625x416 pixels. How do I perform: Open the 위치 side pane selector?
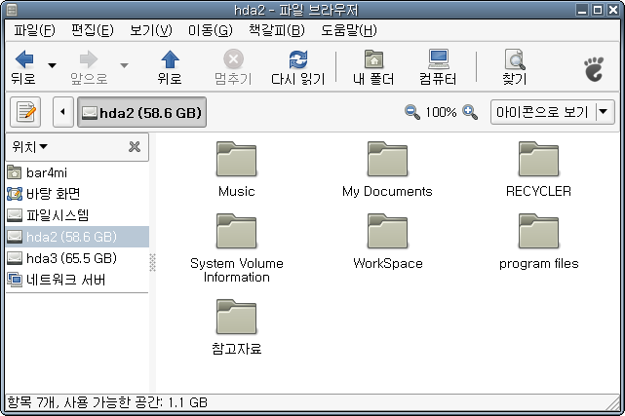coord(30,147)
